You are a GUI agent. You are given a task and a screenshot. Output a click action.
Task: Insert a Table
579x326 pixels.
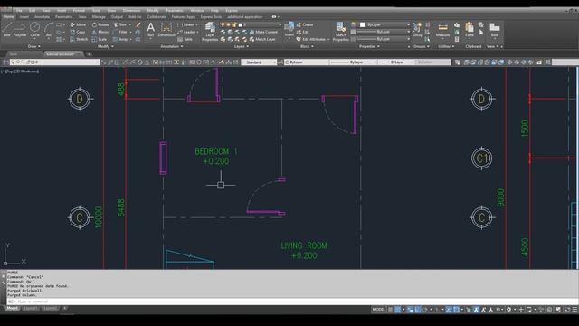click(185, 39)
